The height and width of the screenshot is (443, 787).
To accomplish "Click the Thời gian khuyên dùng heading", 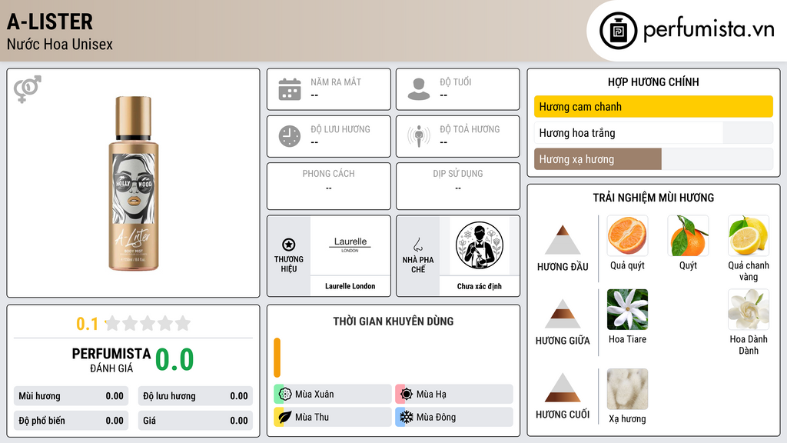I will (393, 321).
